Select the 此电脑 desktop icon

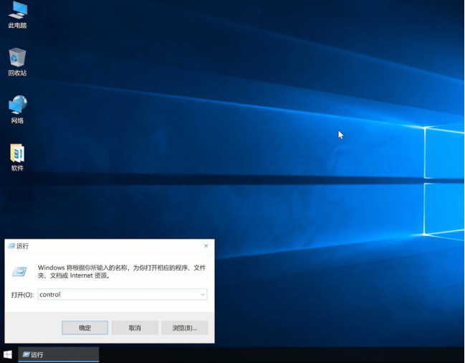(x=17, y=11)
